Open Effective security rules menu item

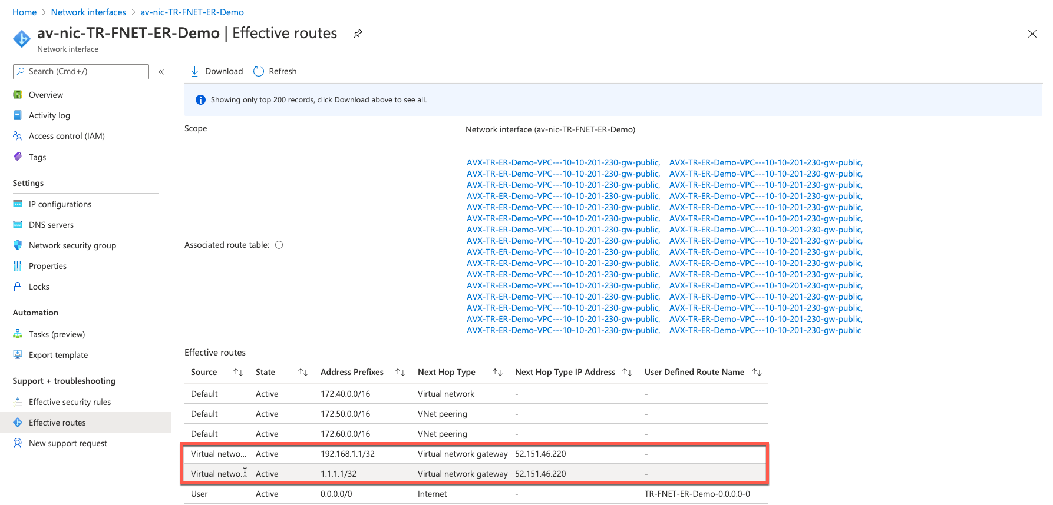click(x=70, y=402)
